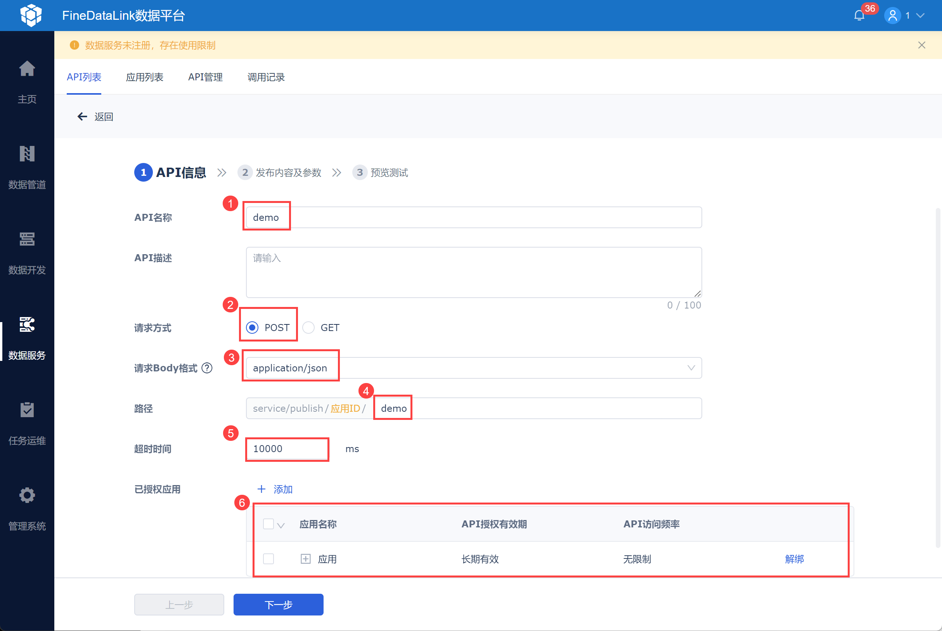Click the notification bell icon

click(859, 16)
